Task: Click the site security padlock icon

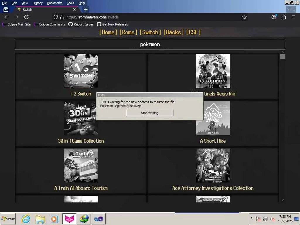Action: click(x=62, y=17)
